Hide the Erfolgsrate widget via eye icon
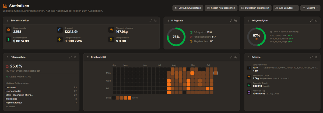 (236, 20)
